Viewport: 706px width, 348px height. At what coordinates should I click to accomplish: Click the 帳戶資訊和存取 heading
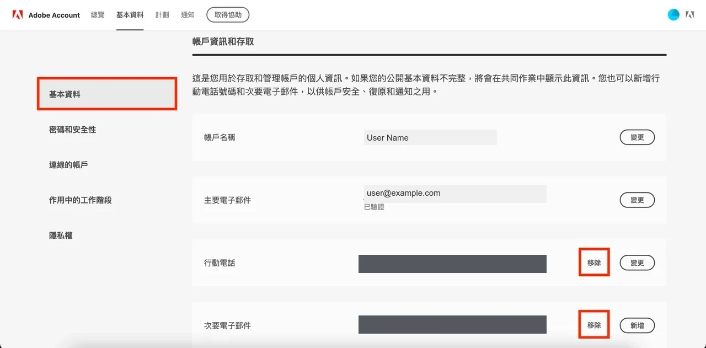223,41
